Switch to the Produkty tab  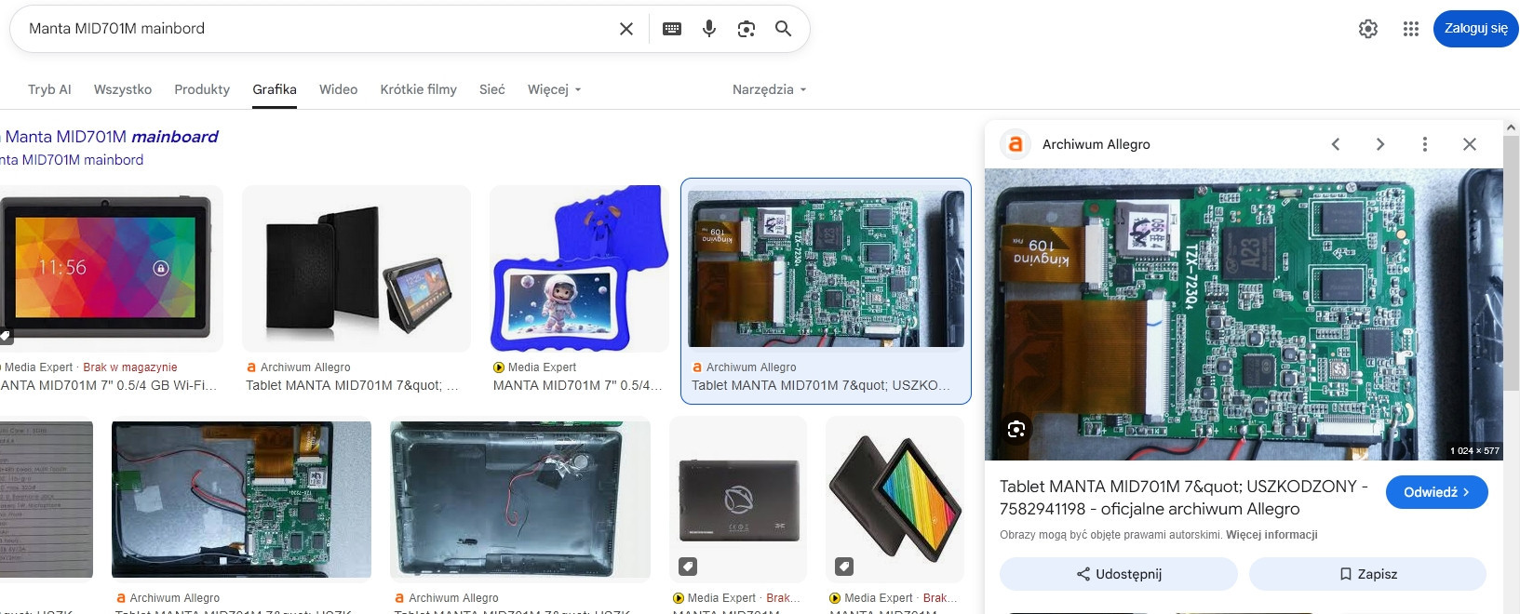(202, 89)
